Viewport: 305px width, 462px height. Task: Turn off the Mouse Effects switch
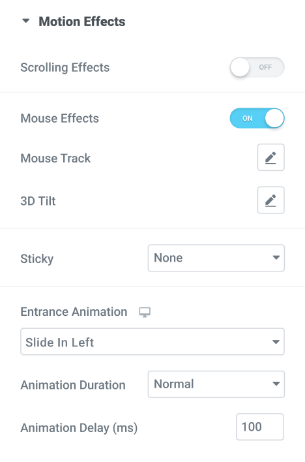[257, 118]
